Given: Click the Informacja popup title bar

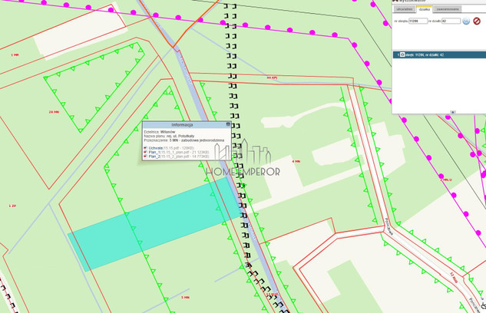Looking at the screenshot, I should (x=183, y=124).
